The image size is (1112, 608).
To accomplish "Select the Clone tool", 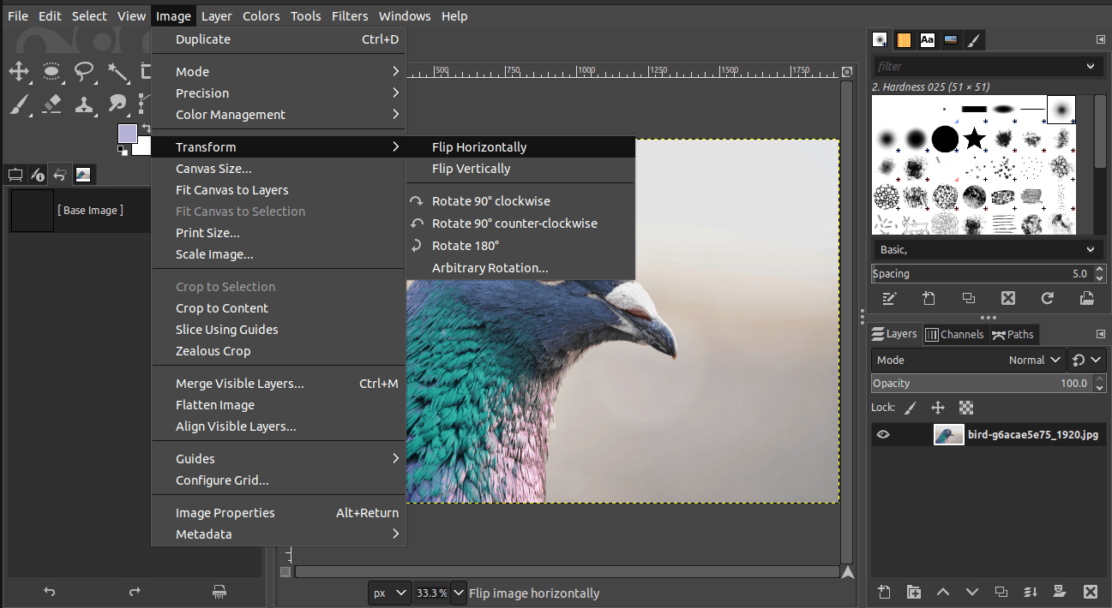I will tap(84, 103).
